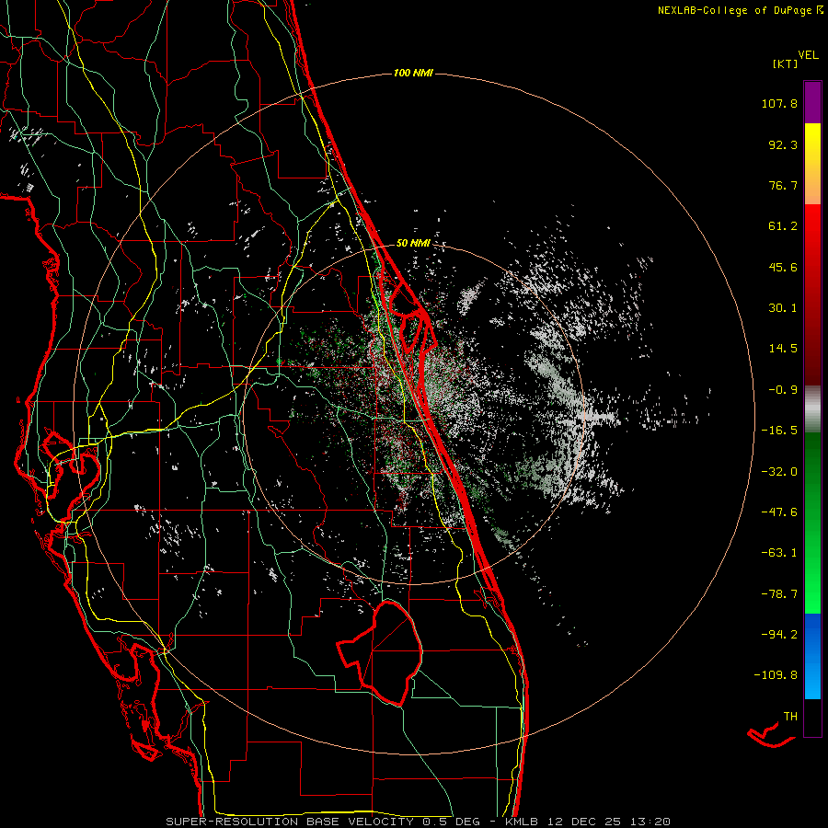Click the NEXLAB-College of DuPage label
Screen dimensions: 828x828
[740, 10]
